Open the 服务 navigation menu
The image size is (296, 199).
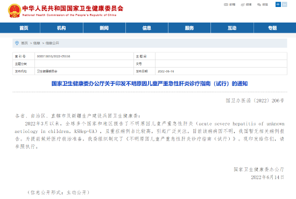coord(189,28)
